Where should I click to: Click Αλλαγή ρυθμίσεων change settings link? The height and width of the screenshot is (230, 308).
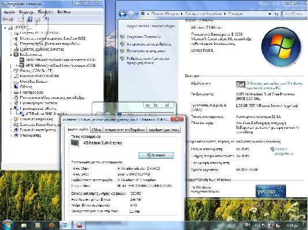(284, 151)
